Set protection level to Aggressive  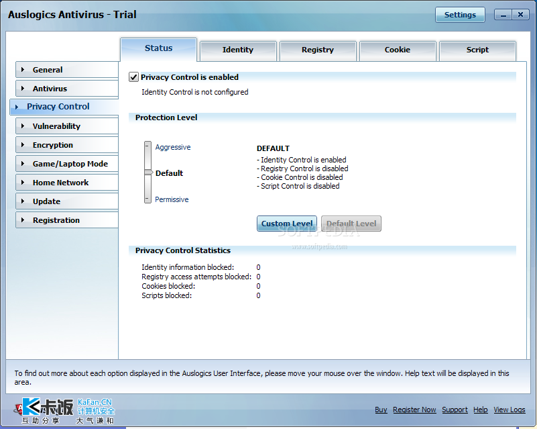click(173, 147)
